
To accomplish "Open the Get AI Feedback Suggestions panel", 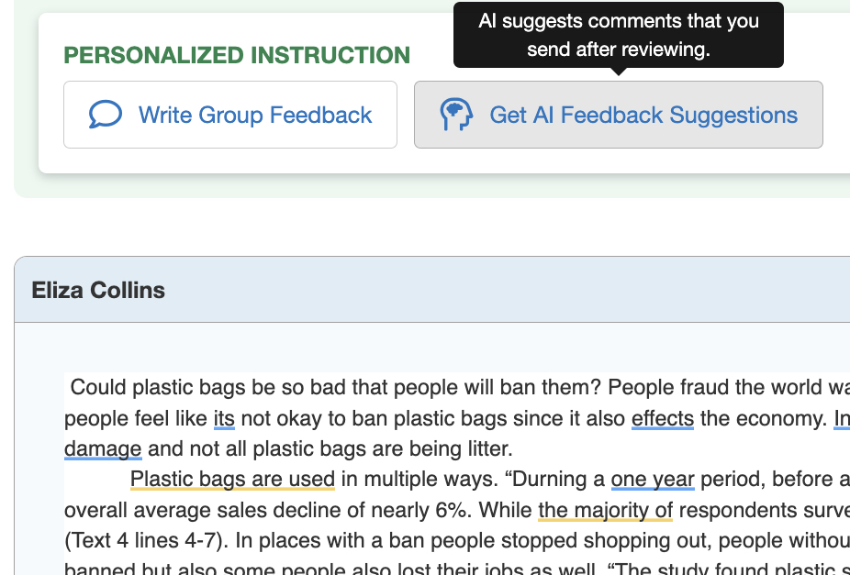I will (619, 114).
